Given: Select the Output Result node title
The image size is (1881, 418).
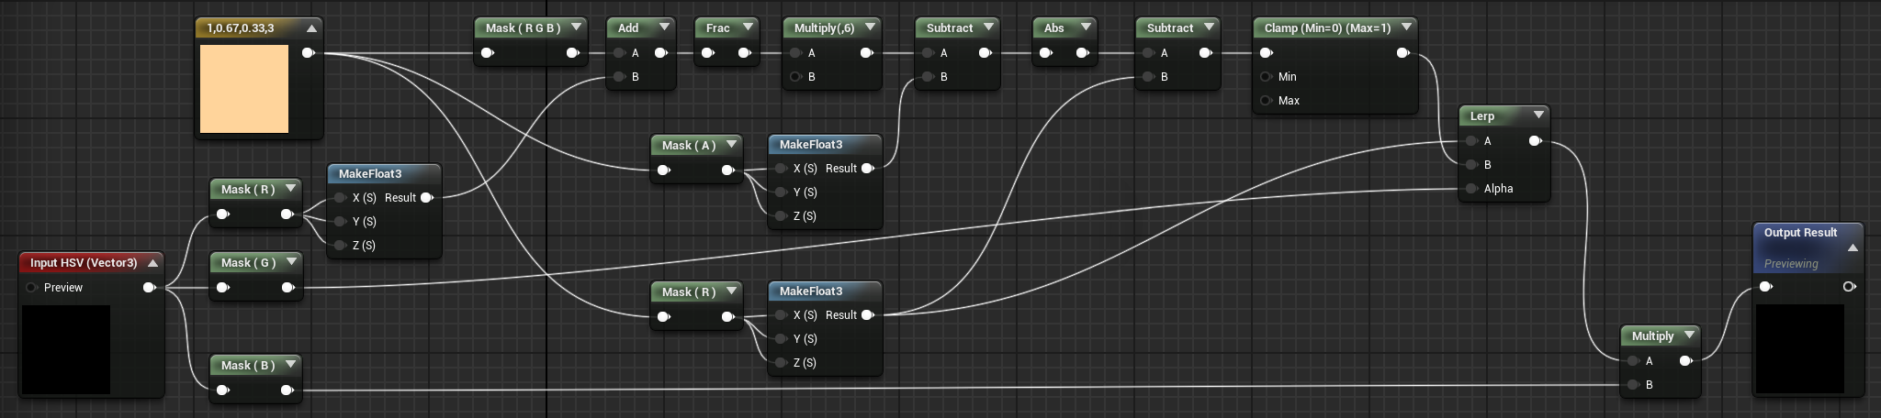Looking at the screenshot, I should tap(1800, 233).
